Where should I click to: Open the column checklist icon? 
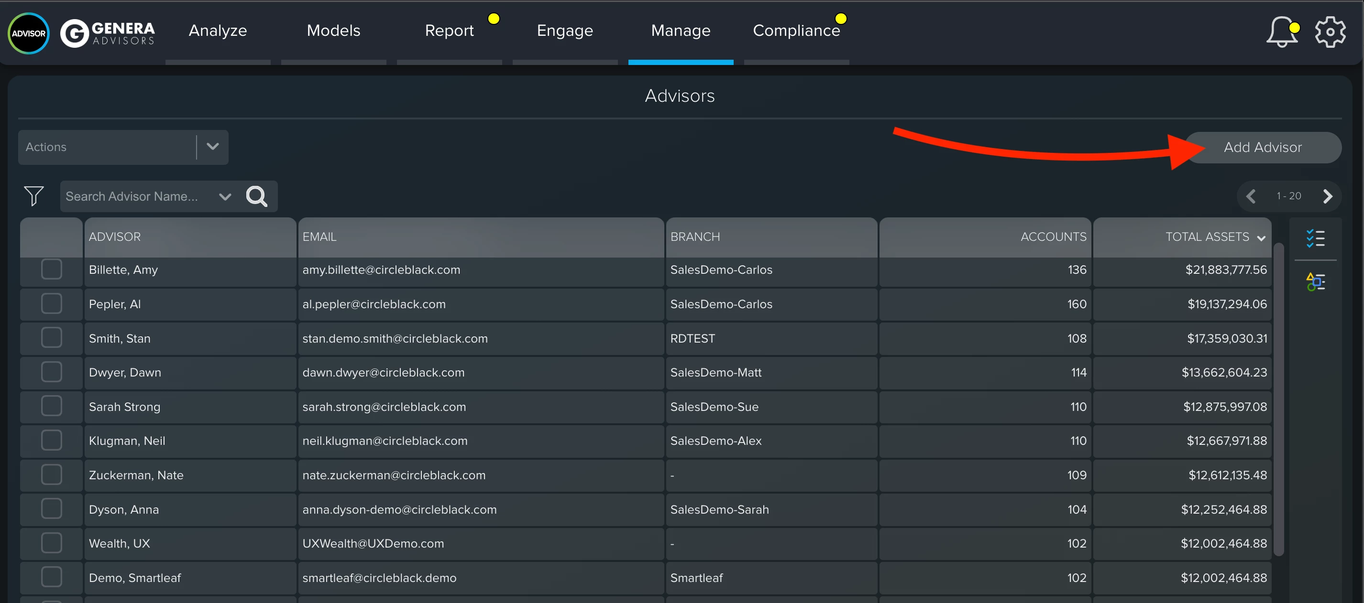1315,238
